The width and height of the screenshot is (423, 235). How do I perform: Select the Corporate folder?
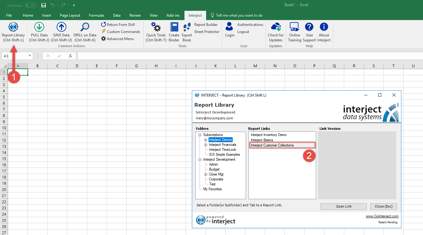(x=216, y=179)
